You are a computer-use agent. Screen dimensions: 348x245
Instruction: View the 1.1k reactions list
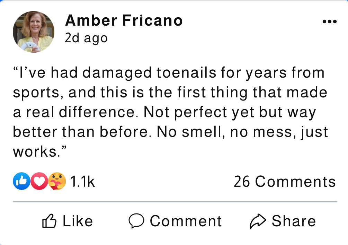point(82,182)
